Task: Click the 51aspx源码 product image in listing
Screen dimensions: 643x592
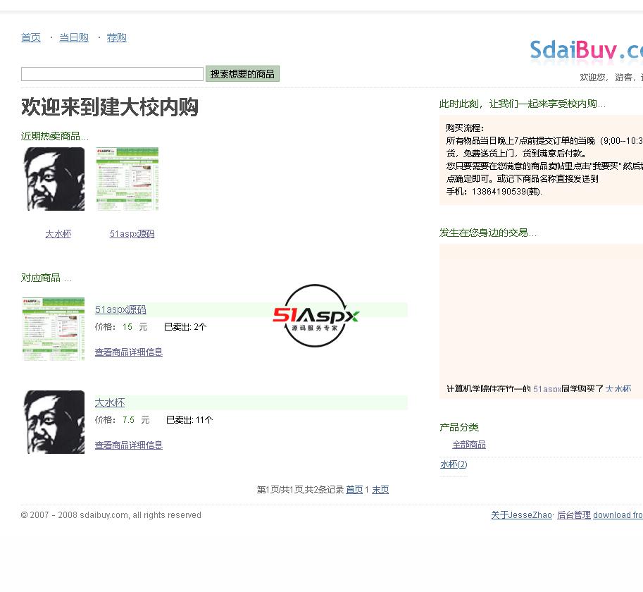Action: click(54, 328)
